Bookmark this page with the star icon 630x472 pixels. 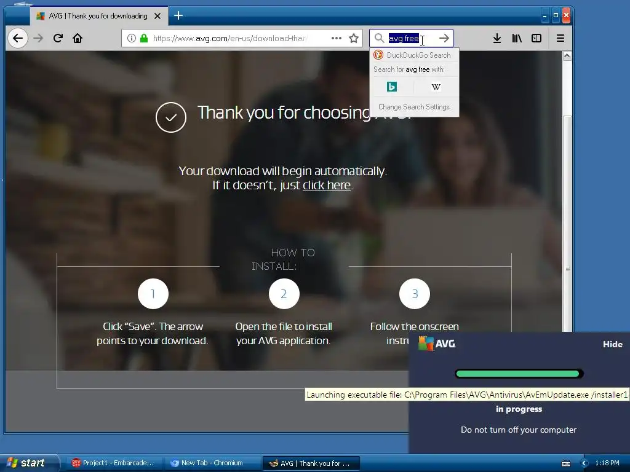tap(354, 38)
